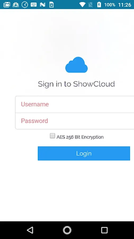
Task: Click the blue Login button
Action: click(x=84, y=153)
